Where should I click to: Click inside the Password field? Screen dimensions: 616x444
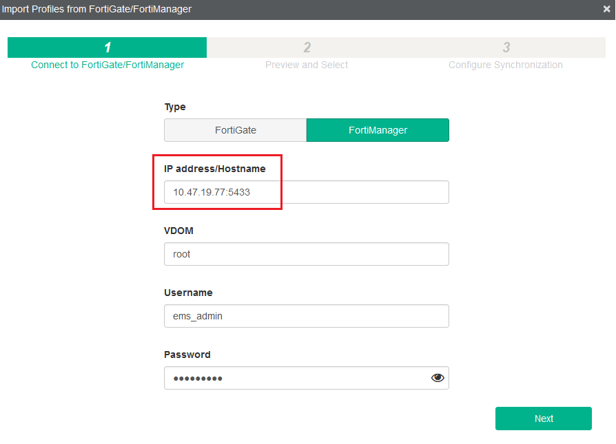point(293,378)
